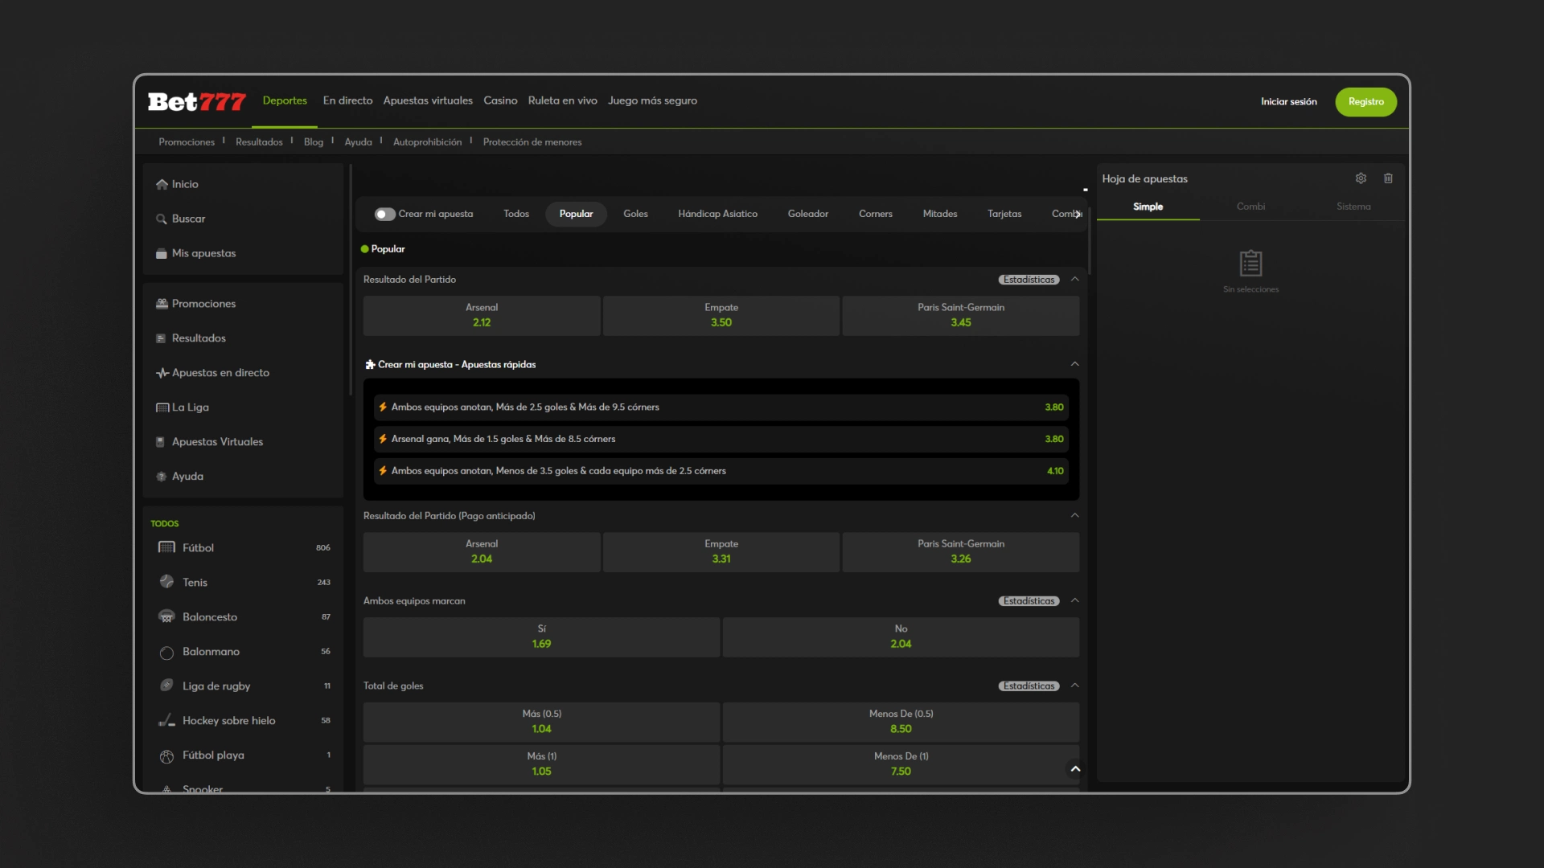Viewport: 1544px width, 868px height.
Task: Click lightning icon of Arsenal gana quick bet
Action: 383,439
